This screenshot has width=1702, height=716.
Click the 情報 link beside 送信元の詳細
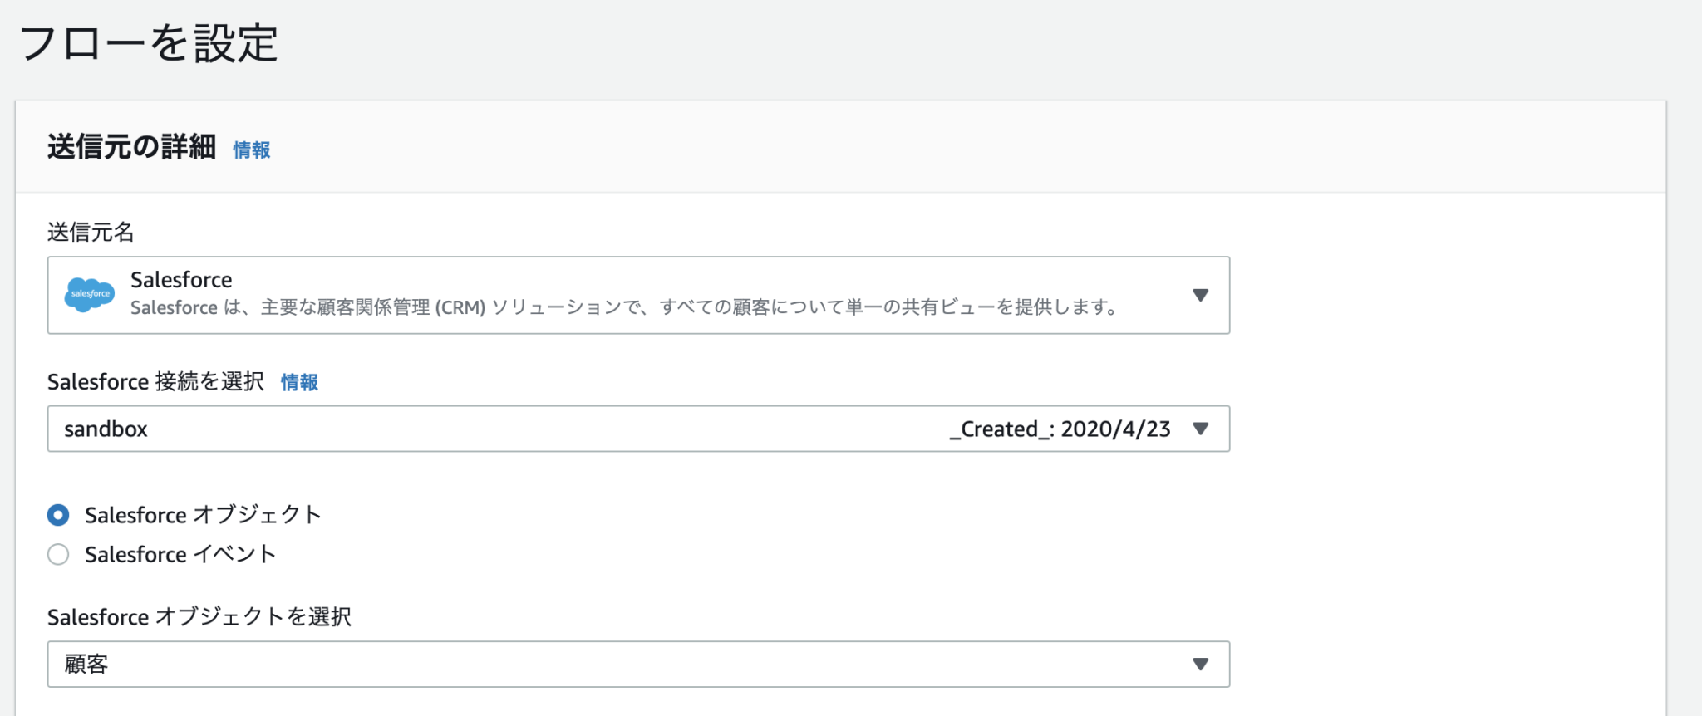click(252, 150)
